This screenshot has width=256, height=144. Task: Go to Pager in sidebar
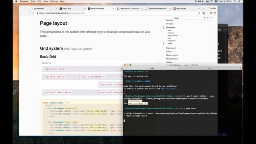tap(170, 44)
